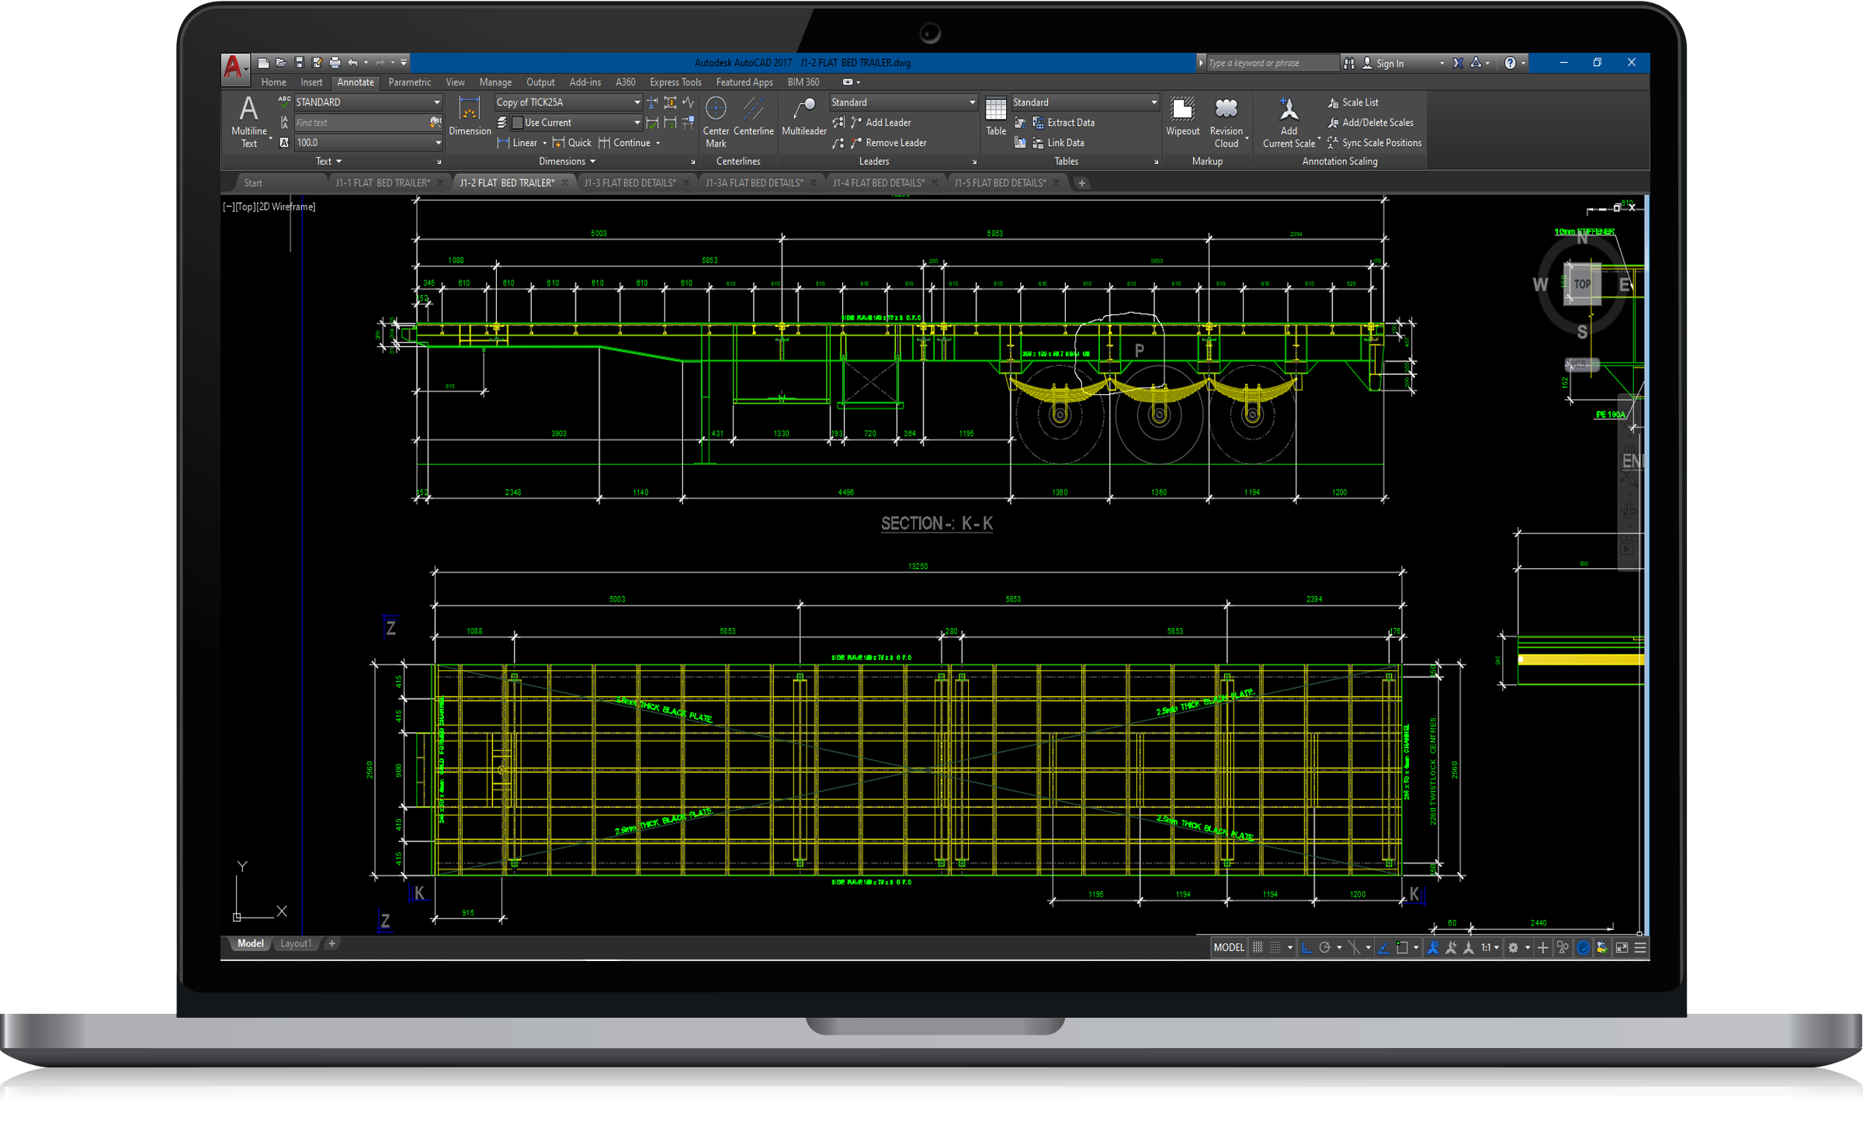Click Remove Leader in Leaders panel
The height and width of the screenshot is (1121, 1863).
[889, 143]
